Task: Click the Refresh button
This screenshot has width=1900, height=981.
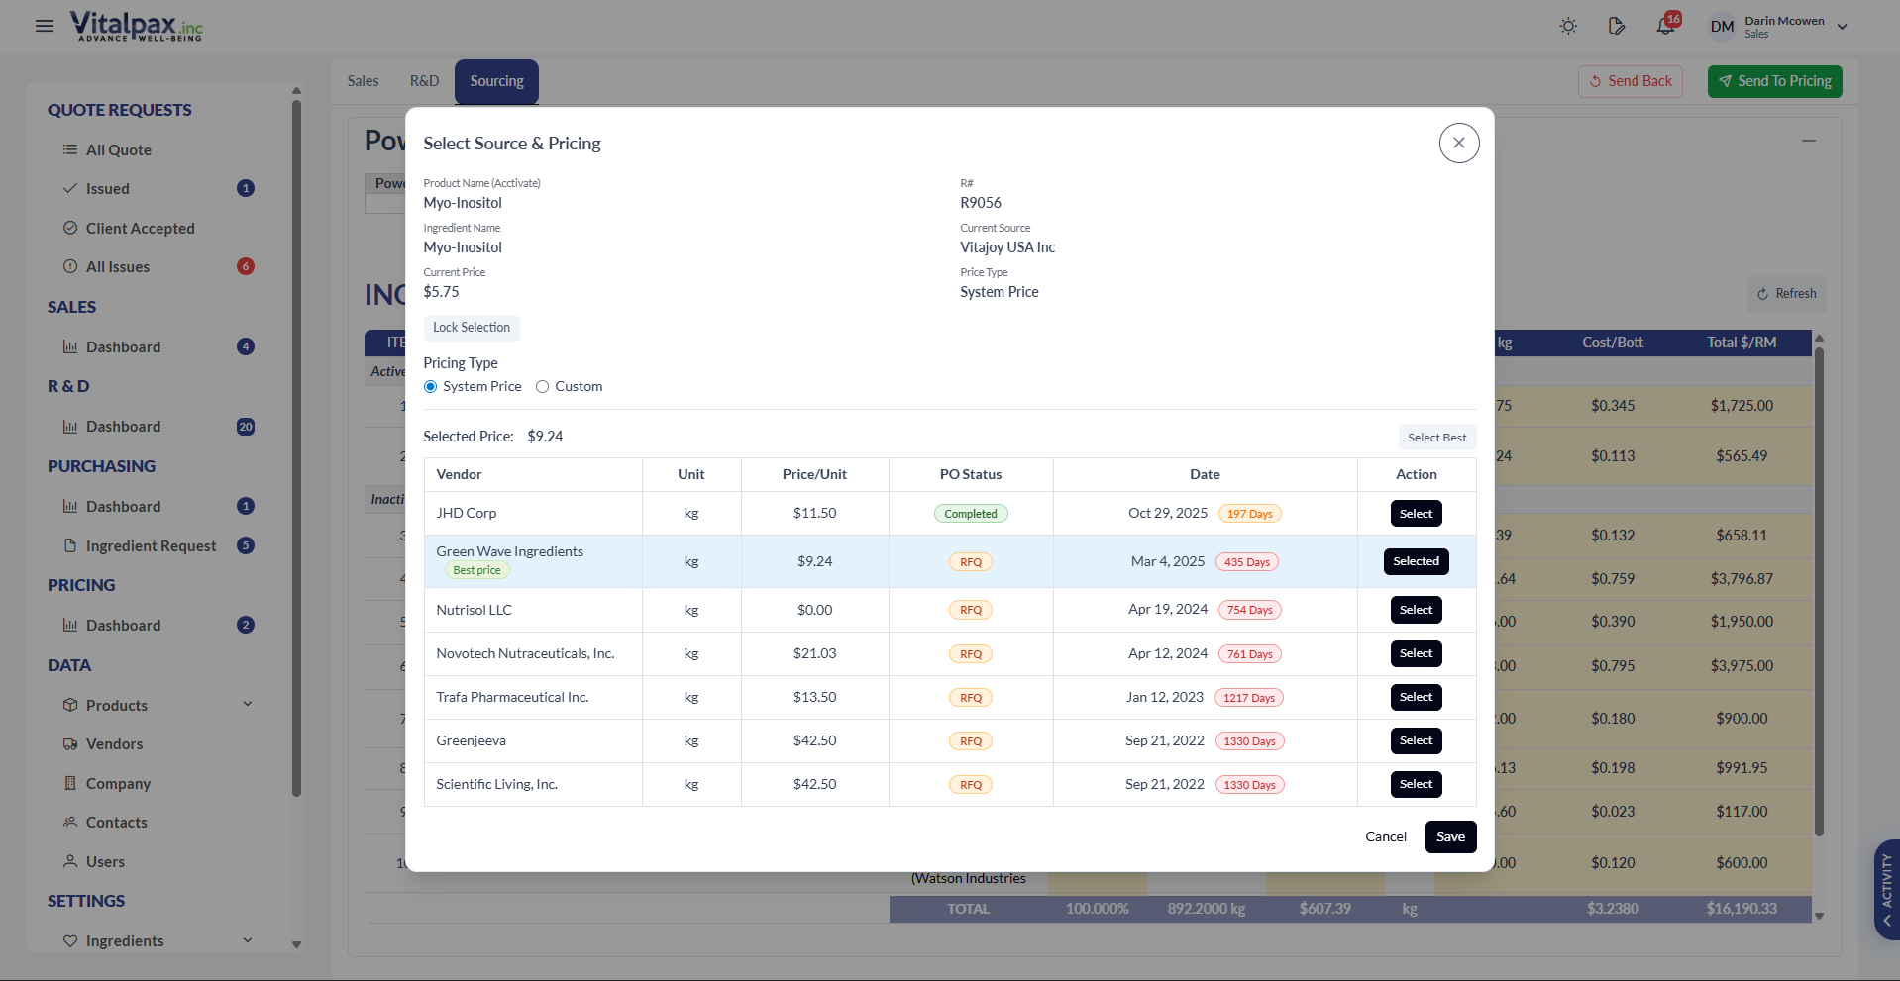Action: 1786,294
